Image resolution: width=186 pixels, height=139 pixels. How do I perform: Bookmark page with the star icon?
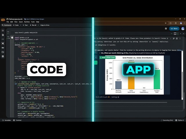click(x=166, y=23)
